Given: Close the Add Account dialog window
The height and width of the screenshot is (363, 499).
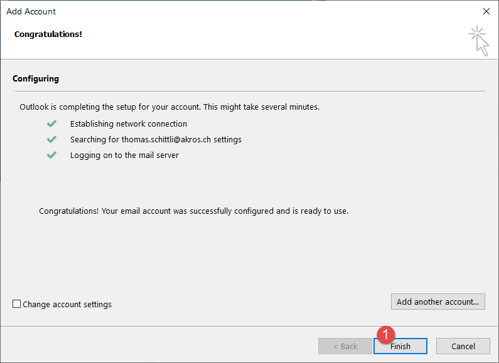Looking at the screenshot, I should pyautogui.click(x=486, y=11).
